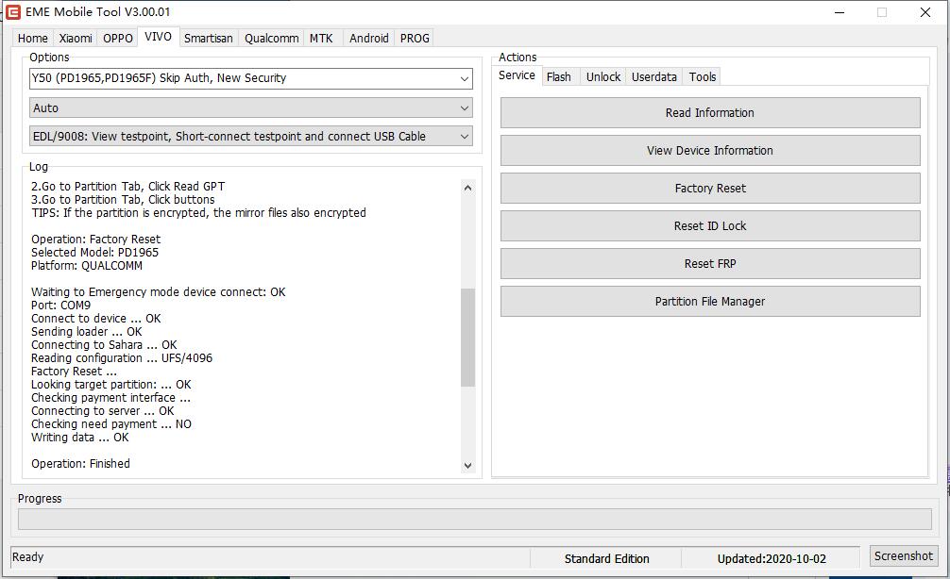
Task: Open the MTK tab
Action: (x=321, y=38)
